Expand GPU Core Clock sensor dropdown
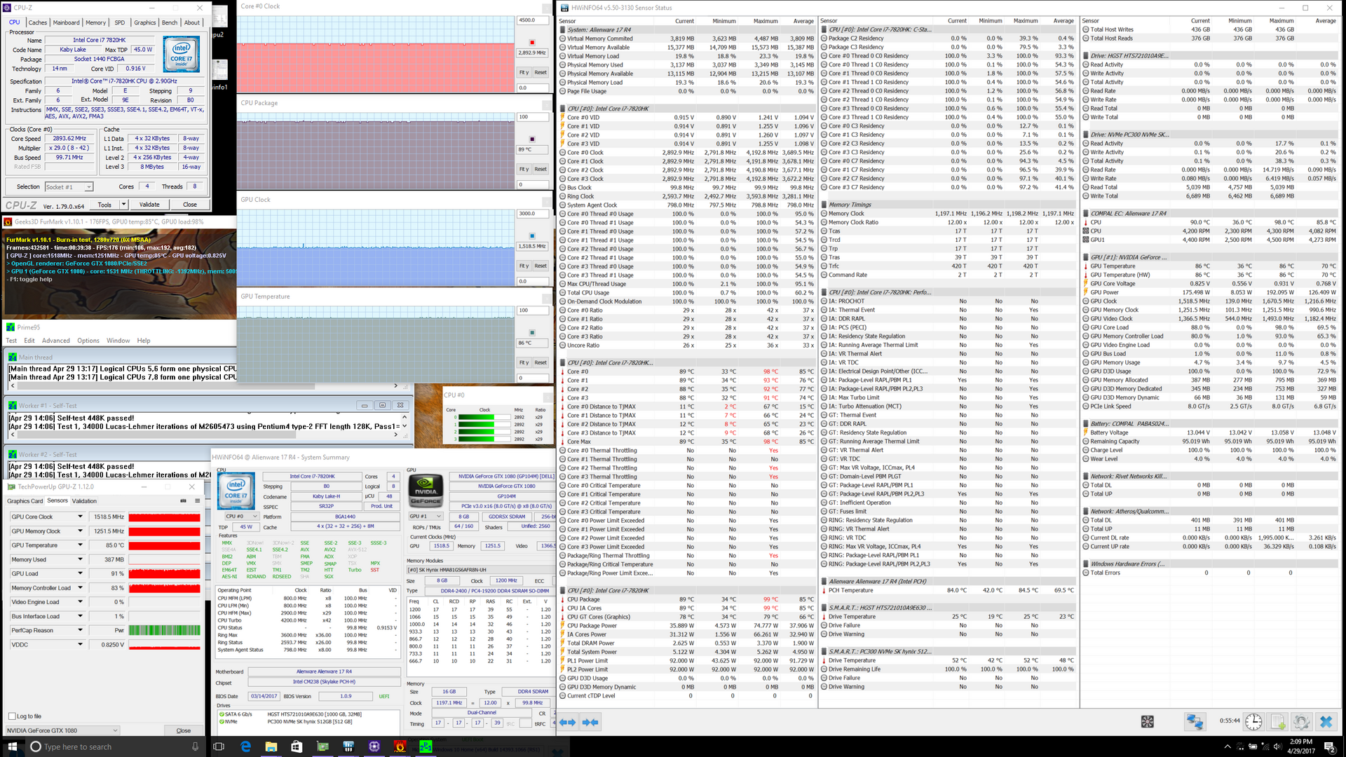This screenshot has height=757, width=1346. (x=80, y=517)
